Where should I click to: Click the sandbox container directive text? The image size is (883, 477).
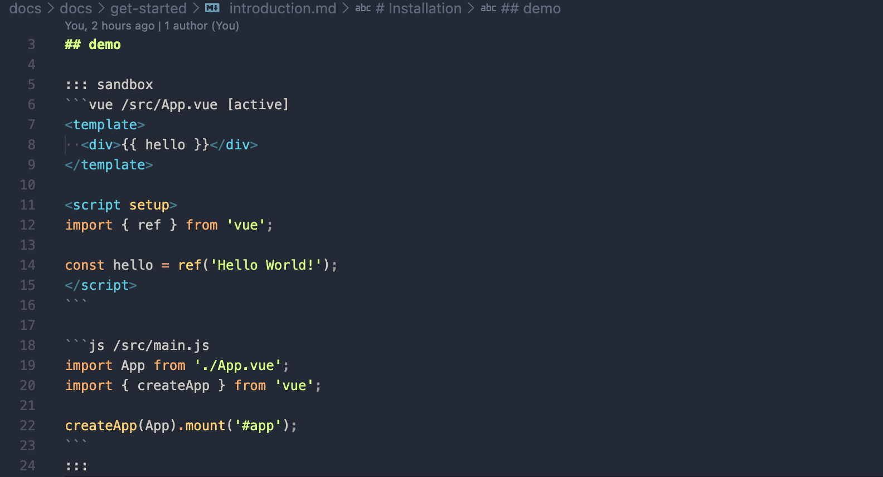click(109, 85)
